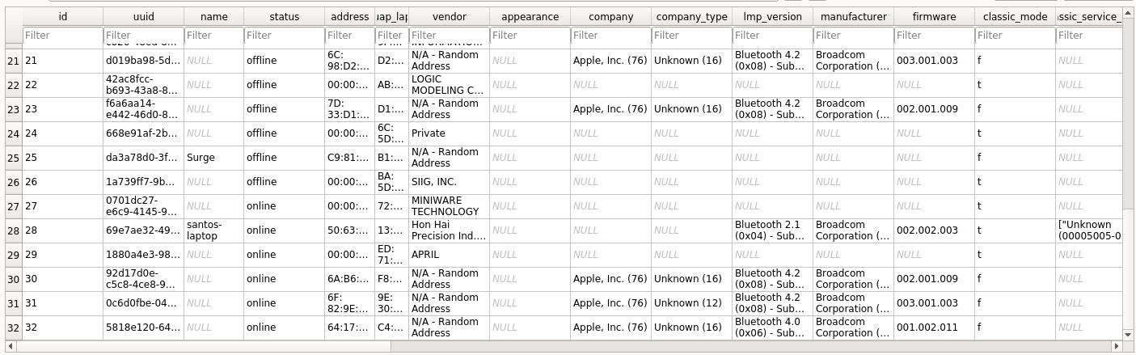Click the horizontal scrollbar left arrow
This screenshot has width=1136, height=355.
click(11, 346)
